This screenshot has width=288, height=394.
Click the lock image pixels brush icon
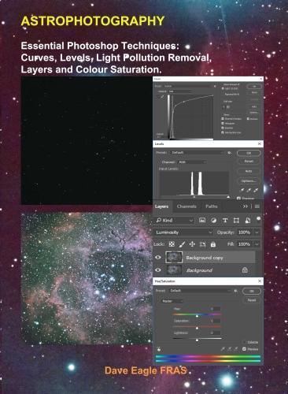(x=182, y=244)
